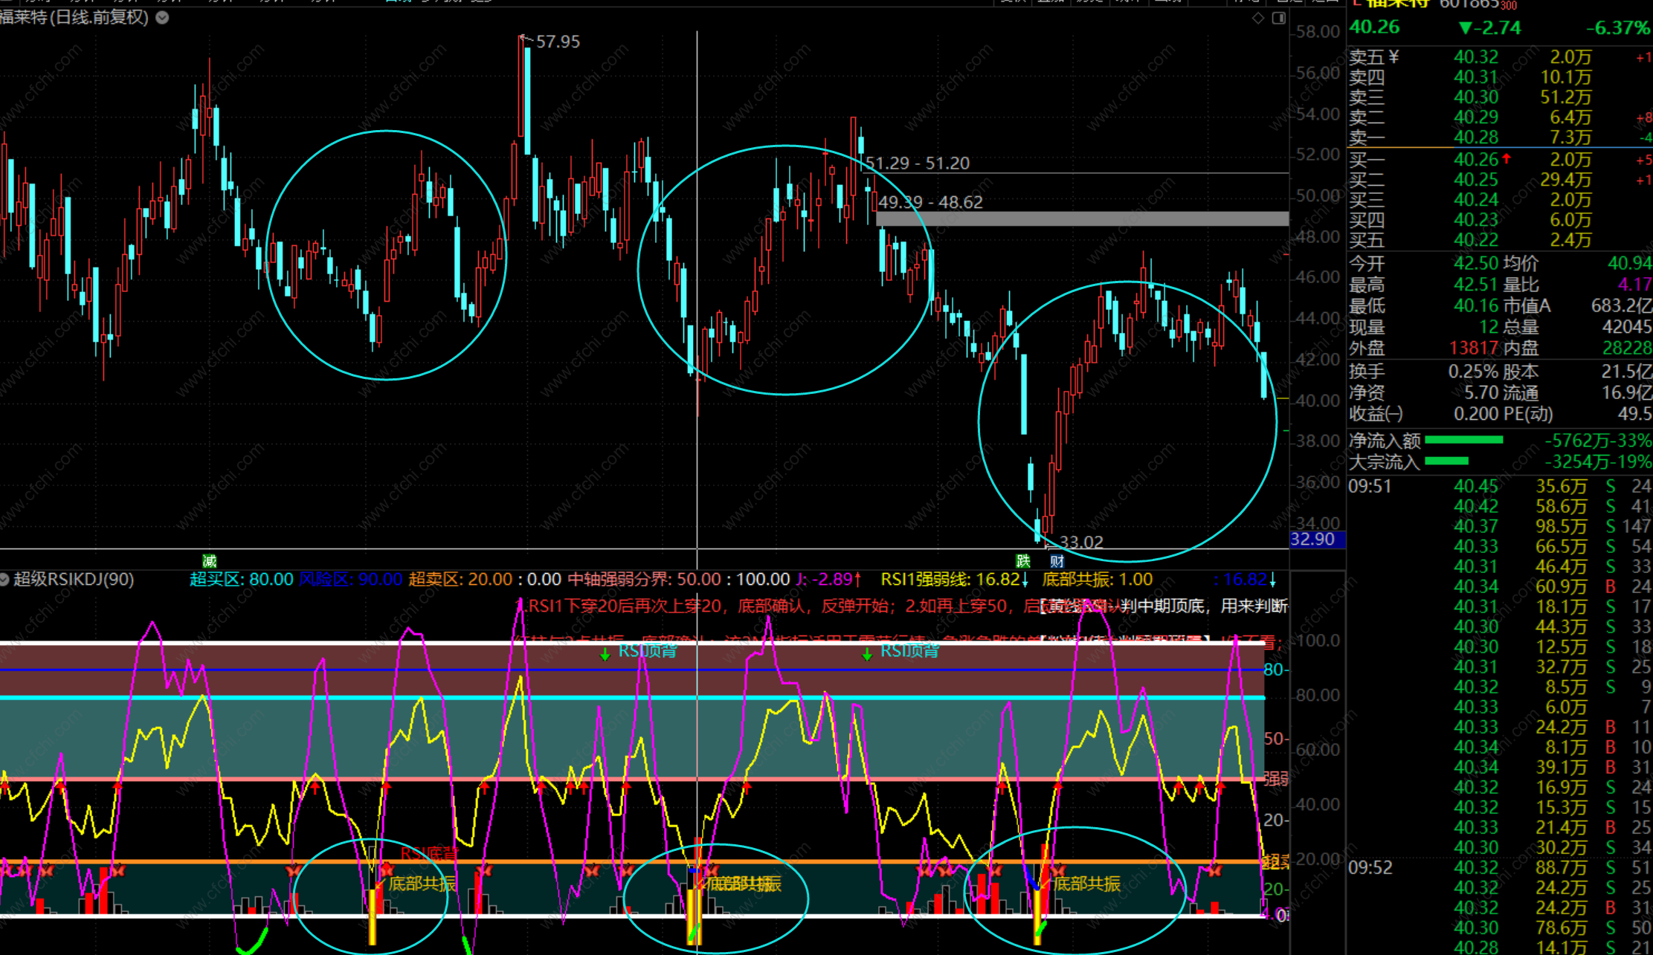Viewport: 1653px width, 955px height.
Task: Open the 福莱特 chart title dropdown arrow
Action: tap(162, 18)
